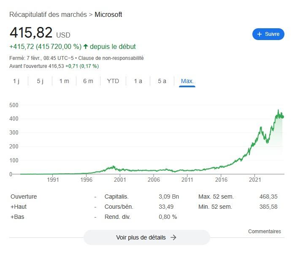Open Voir plus de détails

(x=146, y=237)
